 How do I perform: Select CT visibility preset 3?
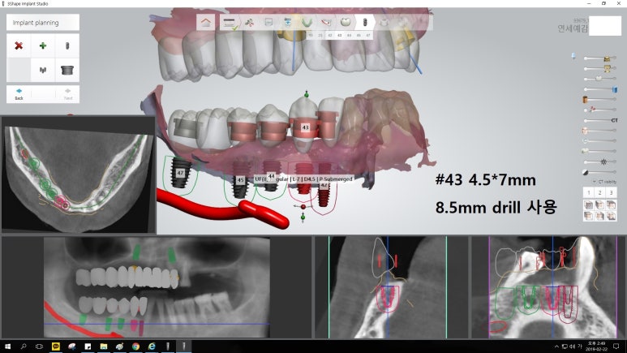(611, 192)
